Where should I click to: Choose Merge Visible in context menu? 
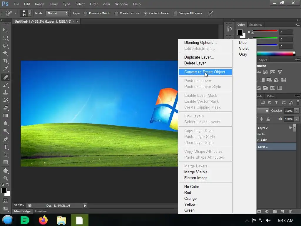[x=205, y=172]
